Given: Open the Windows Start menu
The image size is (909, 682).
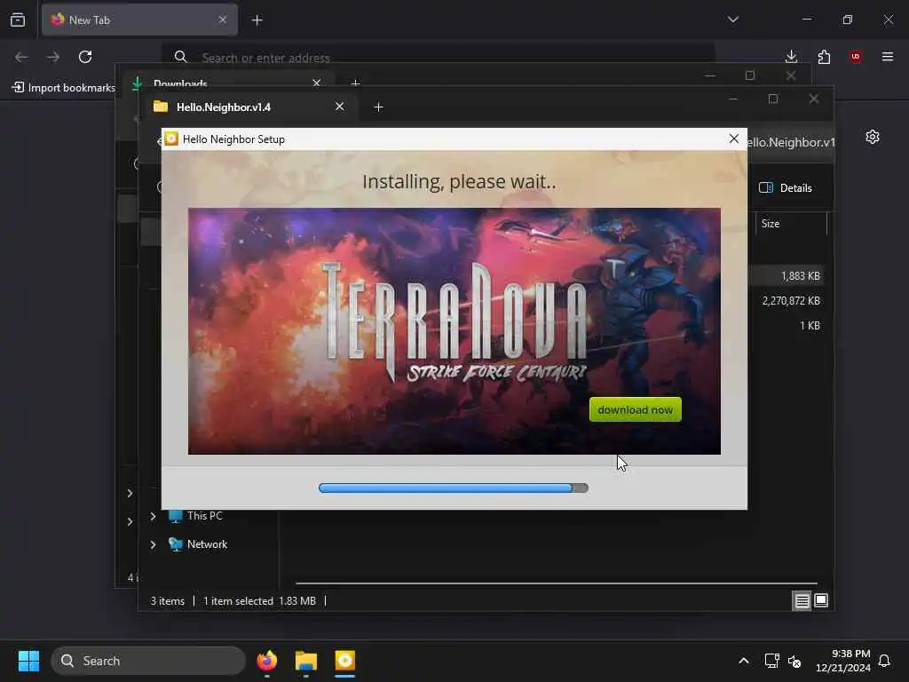Looking at the screenshot, I should tap(28, 661).
